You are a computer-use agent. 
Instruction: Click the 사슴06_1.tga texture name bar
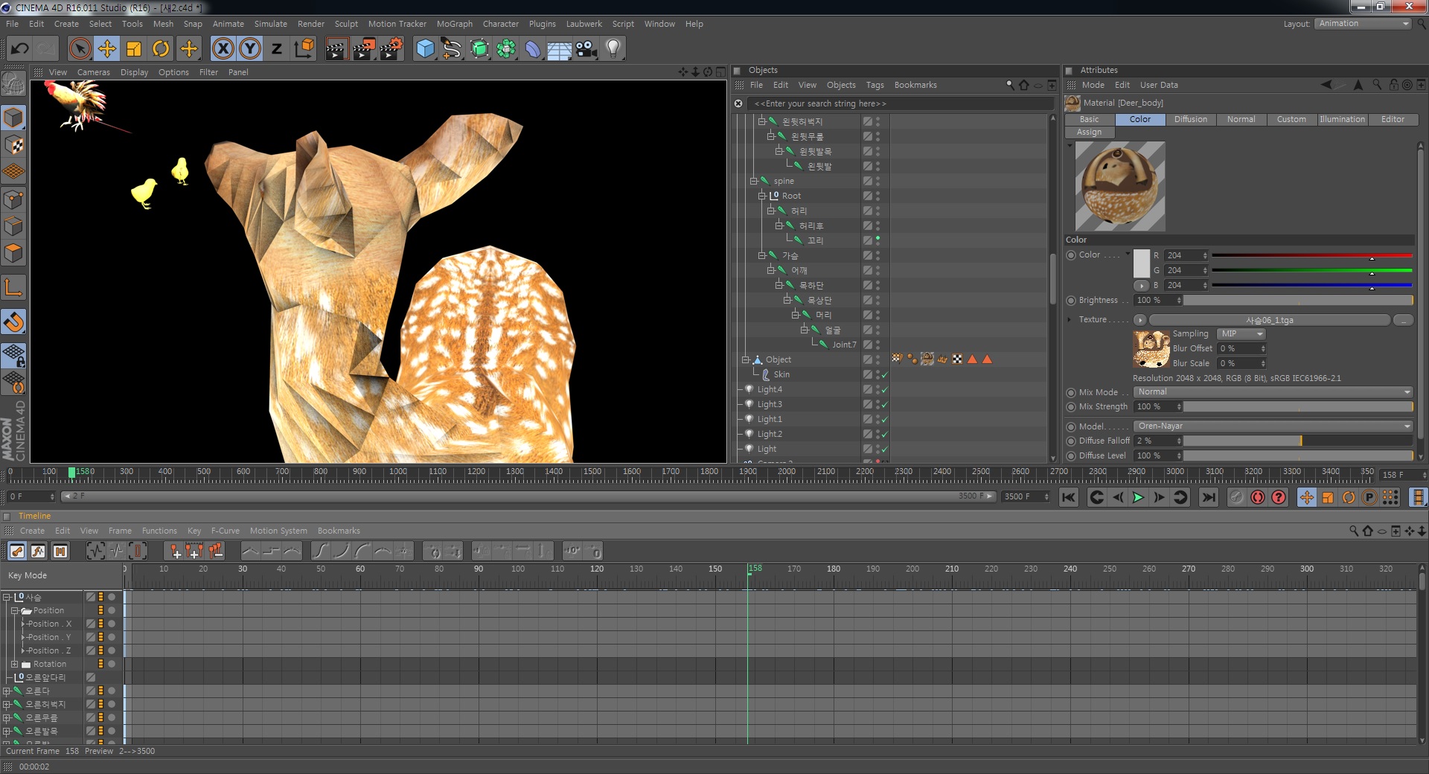click(x=1269, y=320)
